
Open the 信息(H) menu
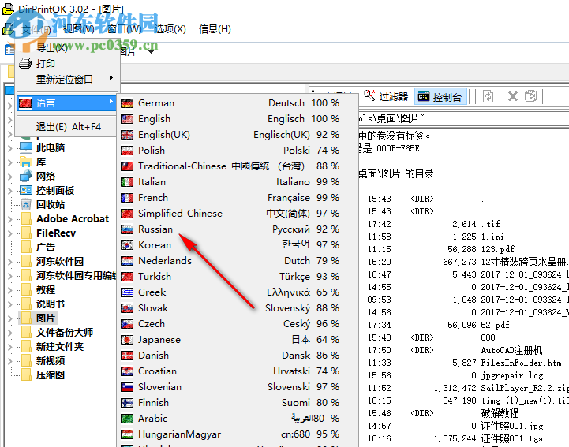click(x=215, y=28)
